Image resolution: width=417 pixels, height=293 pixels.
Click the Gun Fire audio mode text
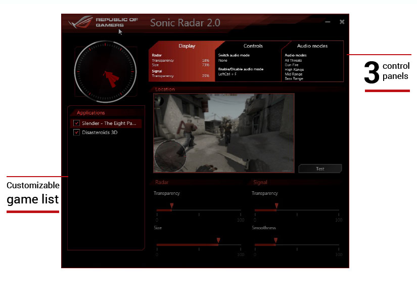point(292,65)
